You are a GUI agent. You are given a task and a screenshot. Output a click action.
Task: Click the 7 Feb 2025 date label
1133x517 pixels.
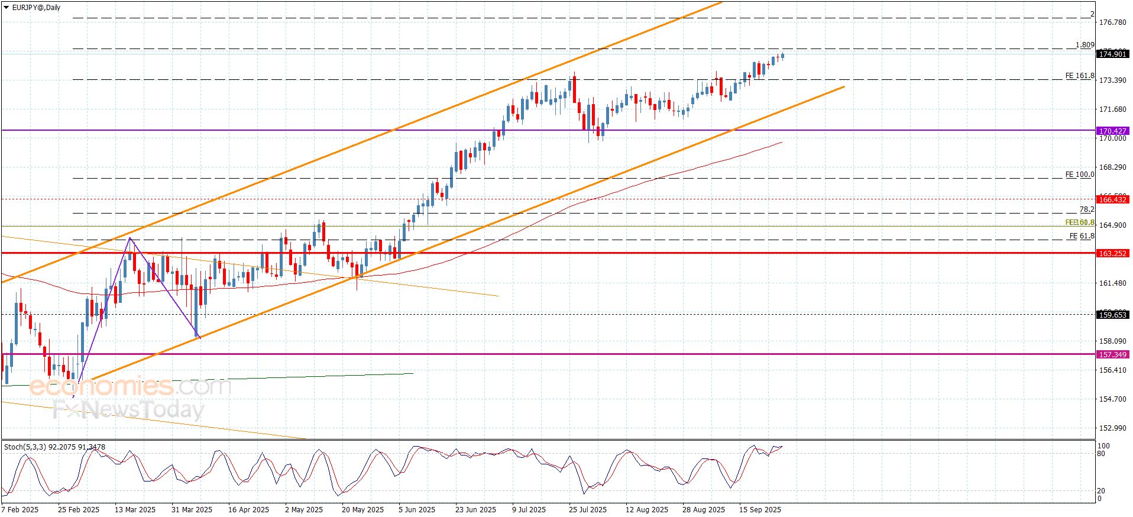pyautogui.click(x=20, y=509)
